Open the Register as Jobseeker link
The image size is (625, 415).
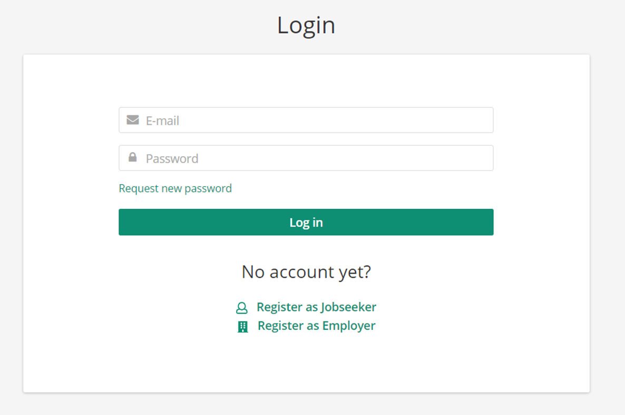click(x=316, y=307)
